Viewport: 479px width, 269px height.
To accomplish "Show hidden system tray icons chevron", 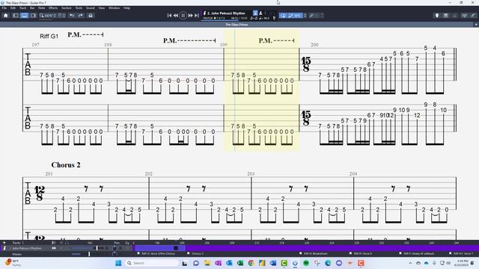I will (410, 263).
